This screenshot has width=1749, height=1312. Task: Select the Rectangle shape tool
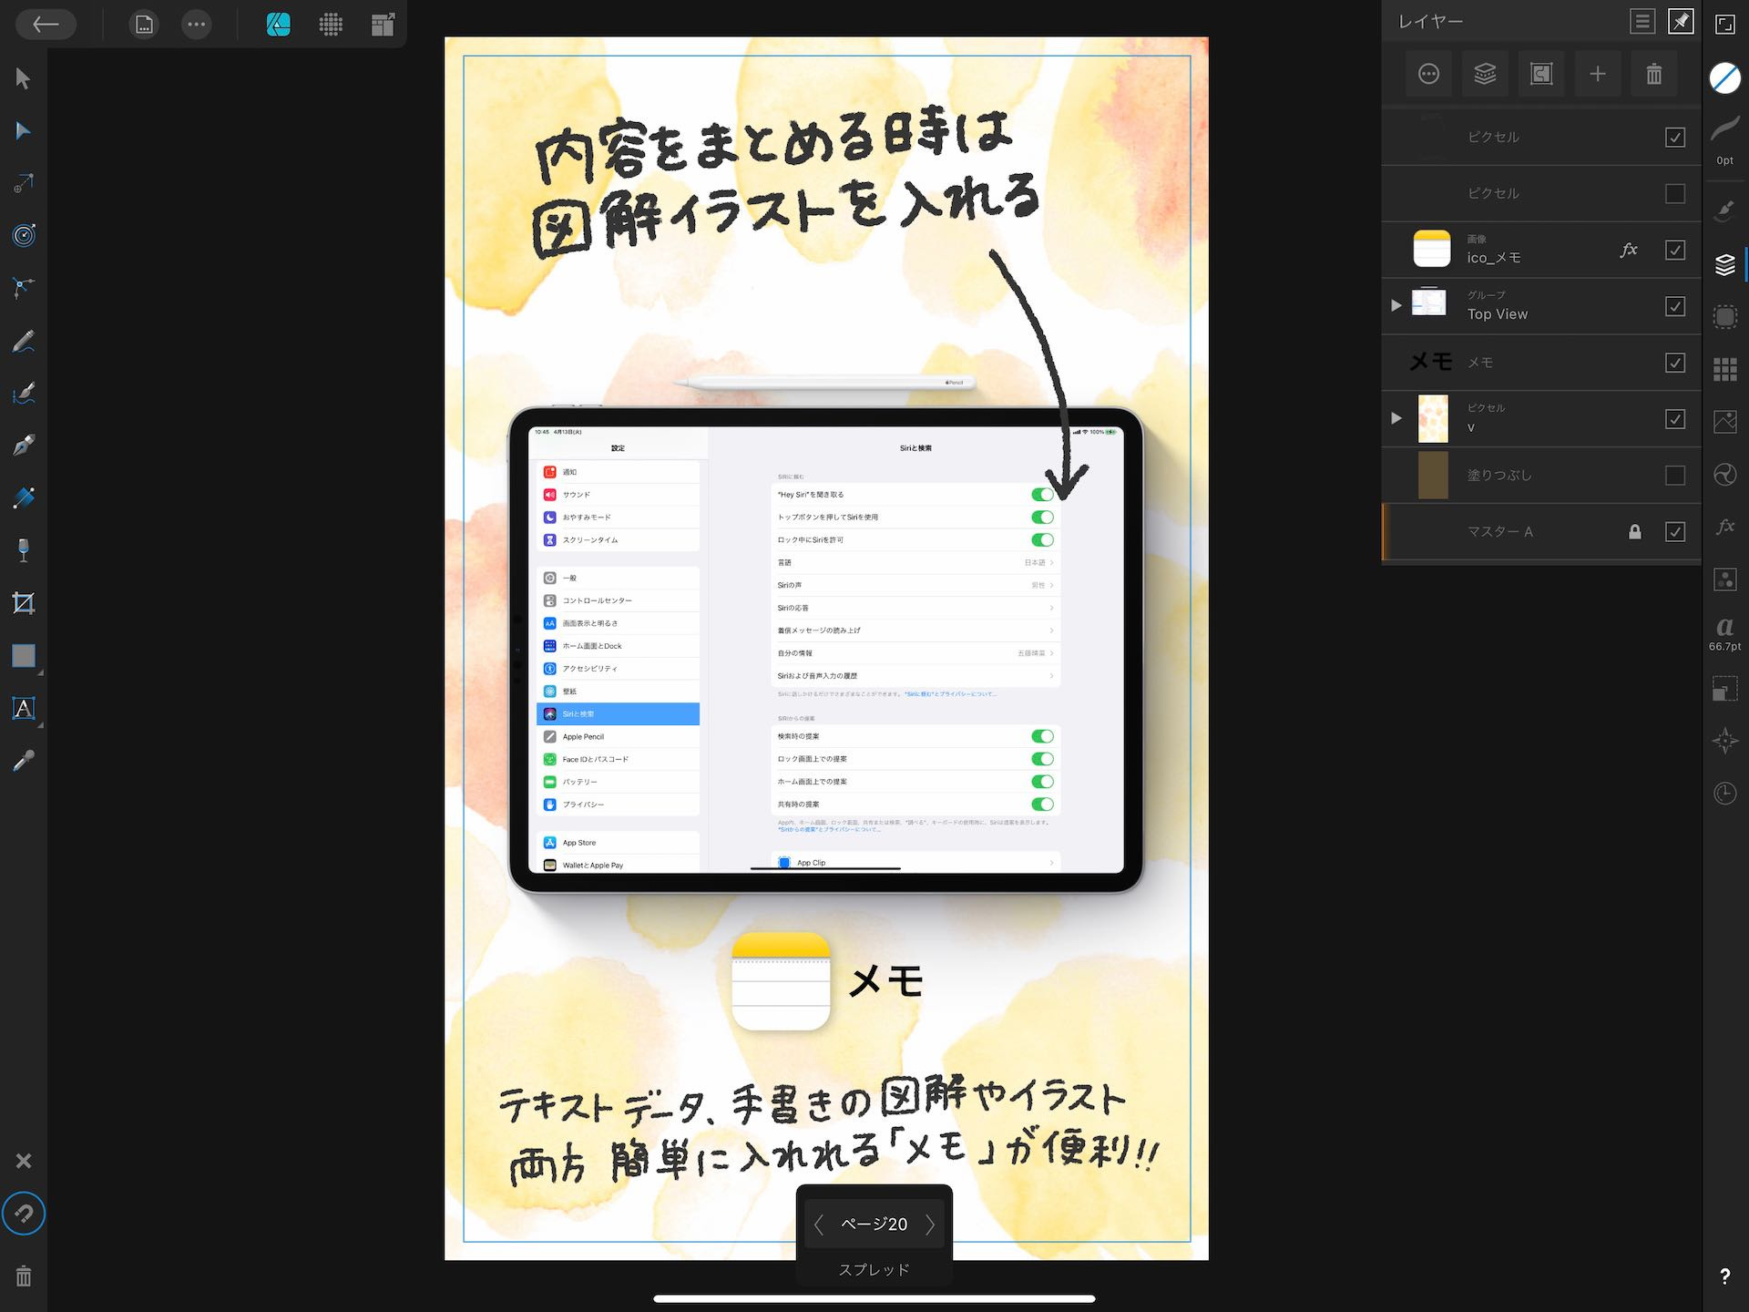point(24,656)
